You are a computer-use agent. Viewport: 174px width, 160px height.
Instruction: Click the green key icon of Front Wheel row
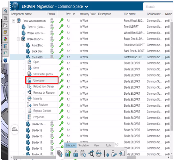61,20
